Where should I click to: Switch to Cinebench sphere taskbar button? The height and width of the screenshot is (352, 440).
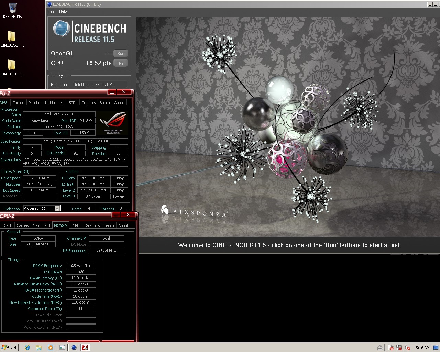point(74,348)
